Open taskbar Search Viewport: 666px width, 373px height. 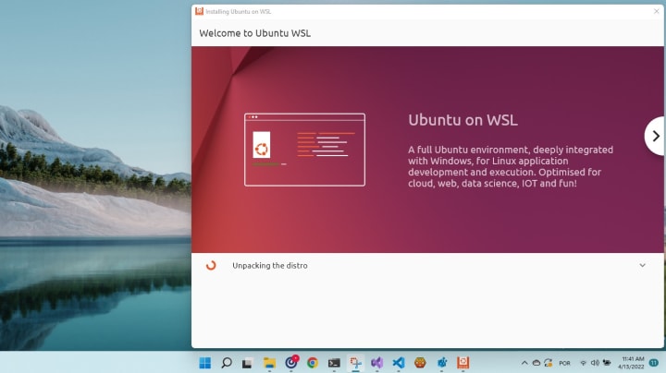tap(227, 363)
